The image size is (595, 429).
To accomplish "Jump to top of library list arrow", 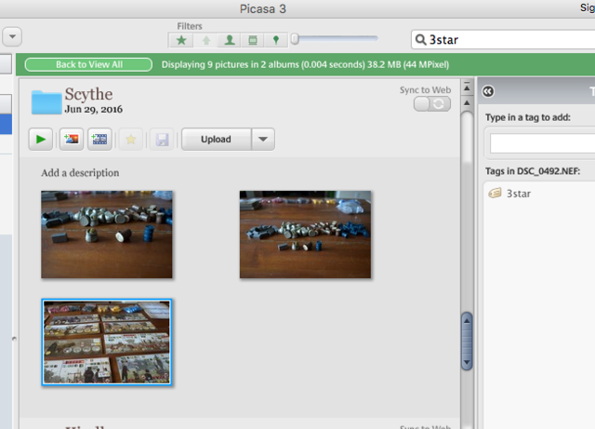I will click(x=467, y=87).
